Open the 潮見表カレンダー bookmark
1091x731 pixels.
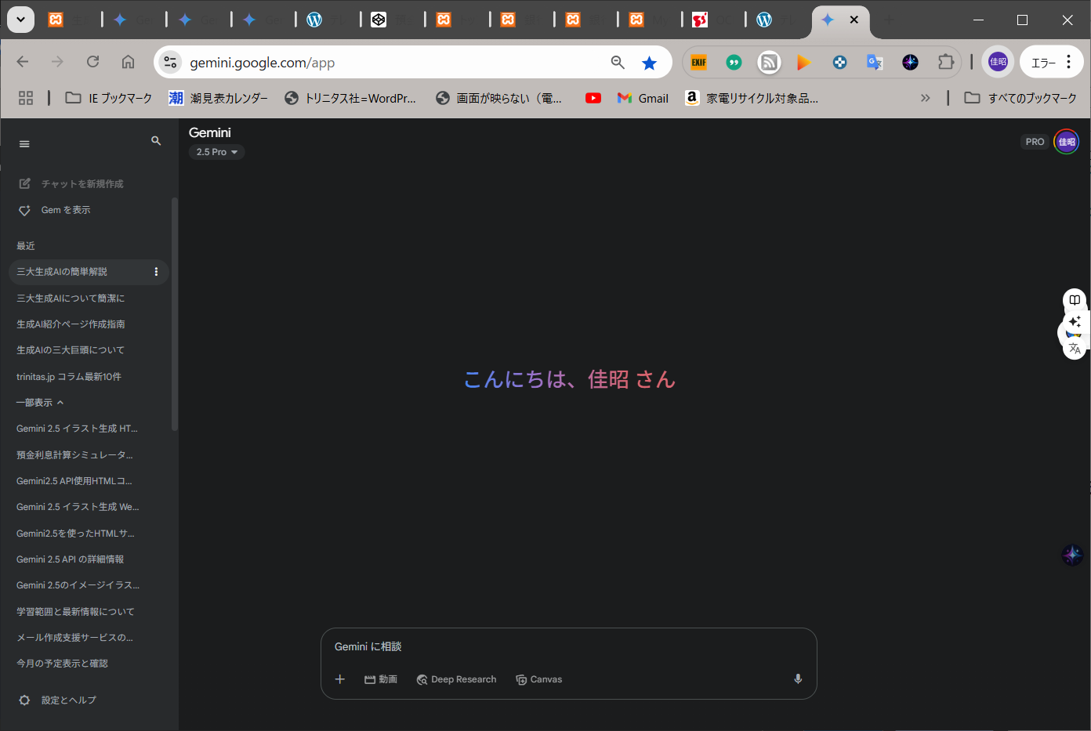coord(219,98)
